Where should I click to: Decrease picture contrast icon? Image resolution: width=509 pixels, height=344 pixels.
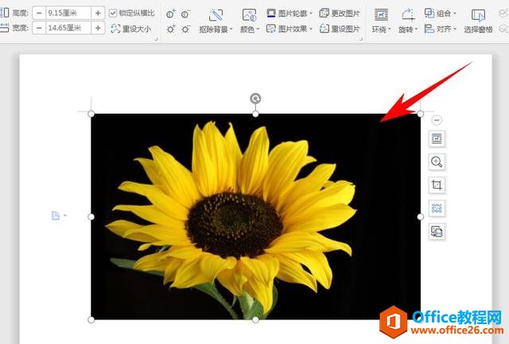185,14
